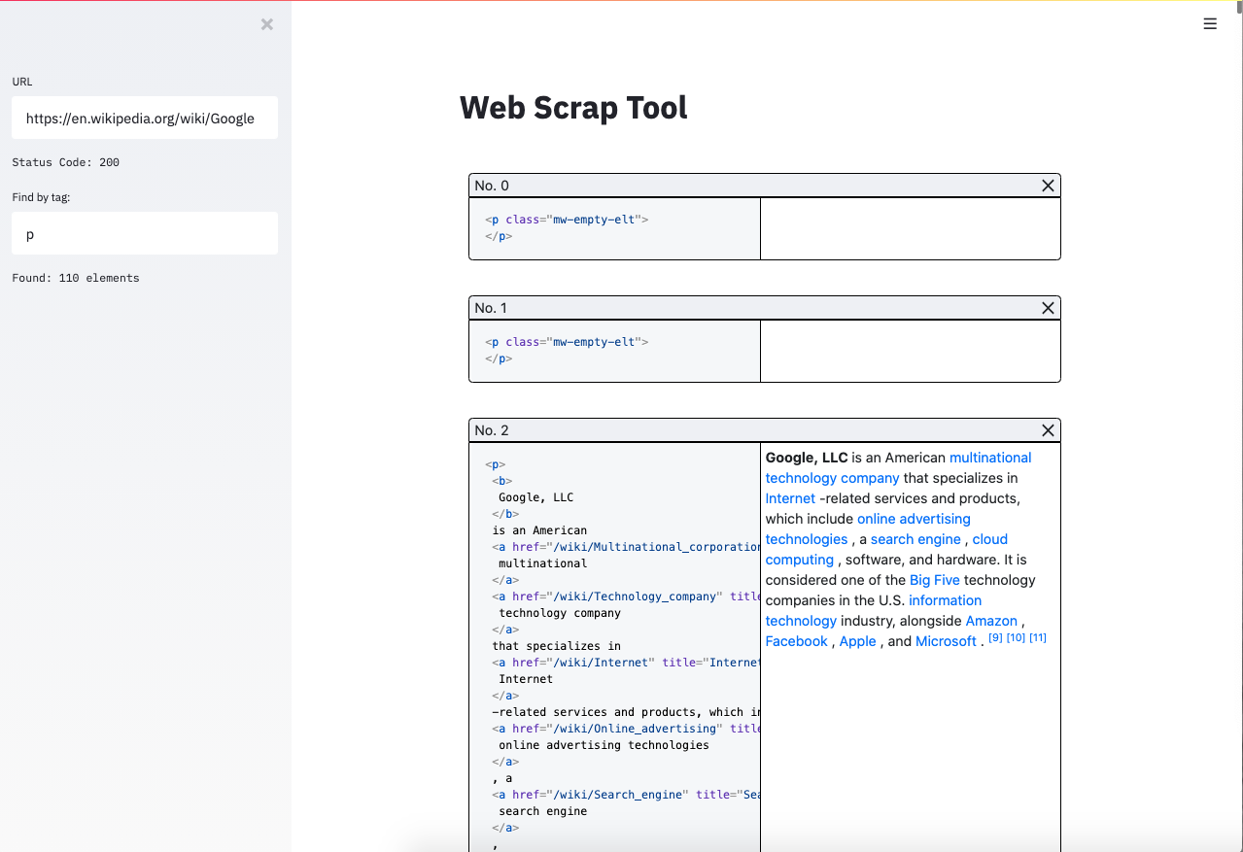1243x852 pixels.
Task: Follow the Amazon link
Action: tap(991, 621)
